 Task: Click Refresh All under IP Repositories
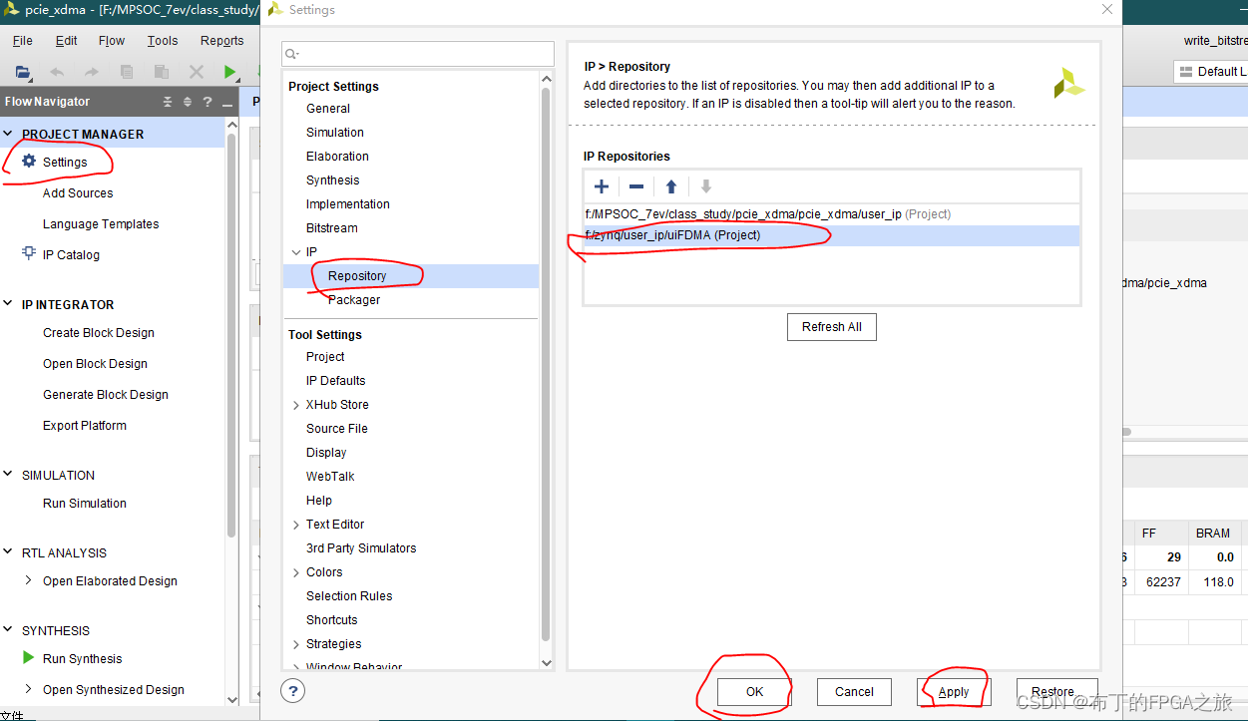coord(832,327)
